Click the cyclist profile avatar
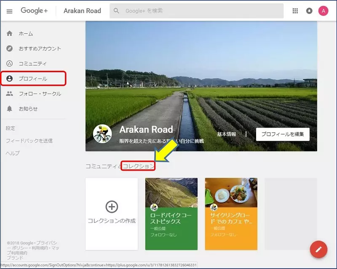 pyautogui.click(x=102, y=133)
